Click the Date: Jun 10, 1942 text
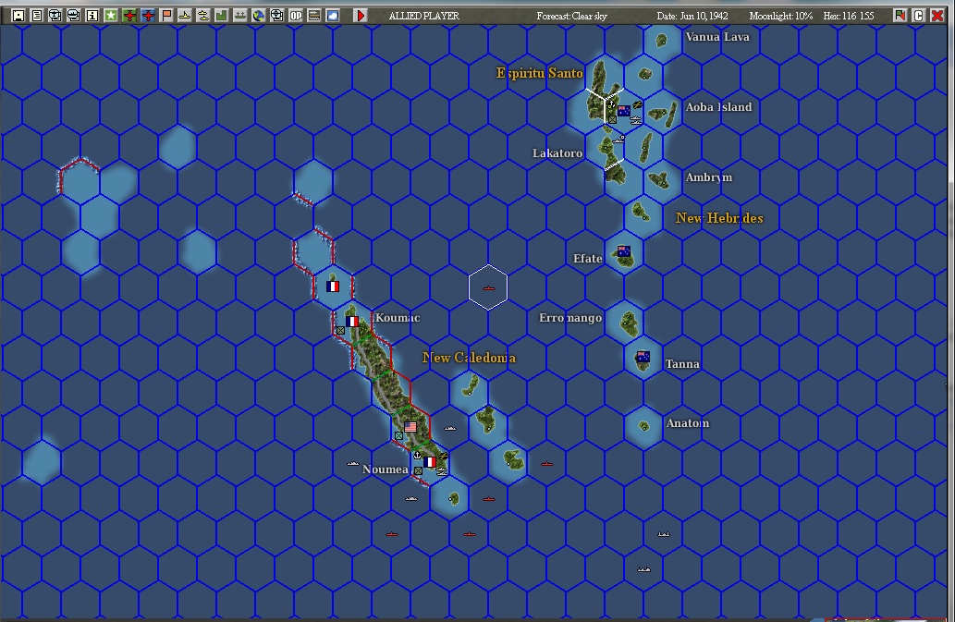955x622 pixels. (x=692, y=16)
